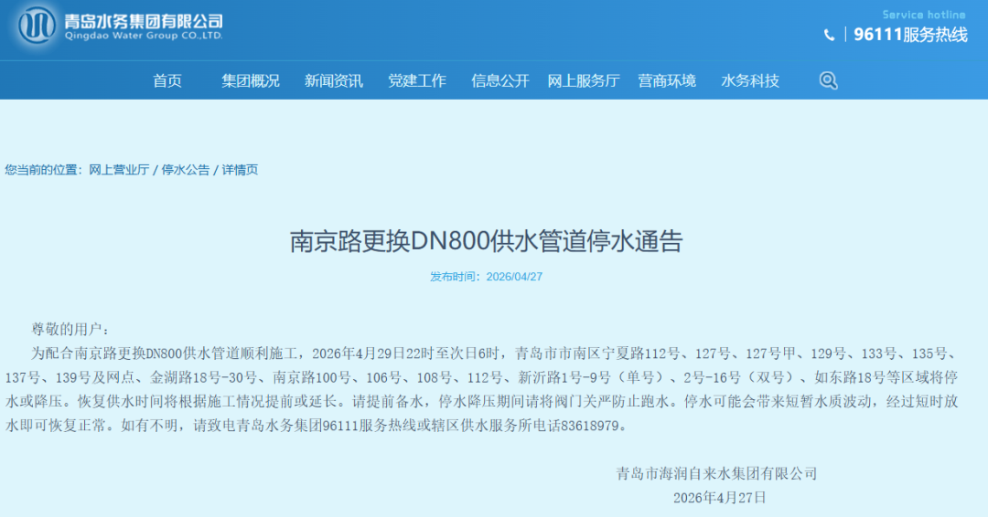The height and width of the screenshot is (517, 988).
Task: Open the 新闻资讯 menu
Action: 333,80
